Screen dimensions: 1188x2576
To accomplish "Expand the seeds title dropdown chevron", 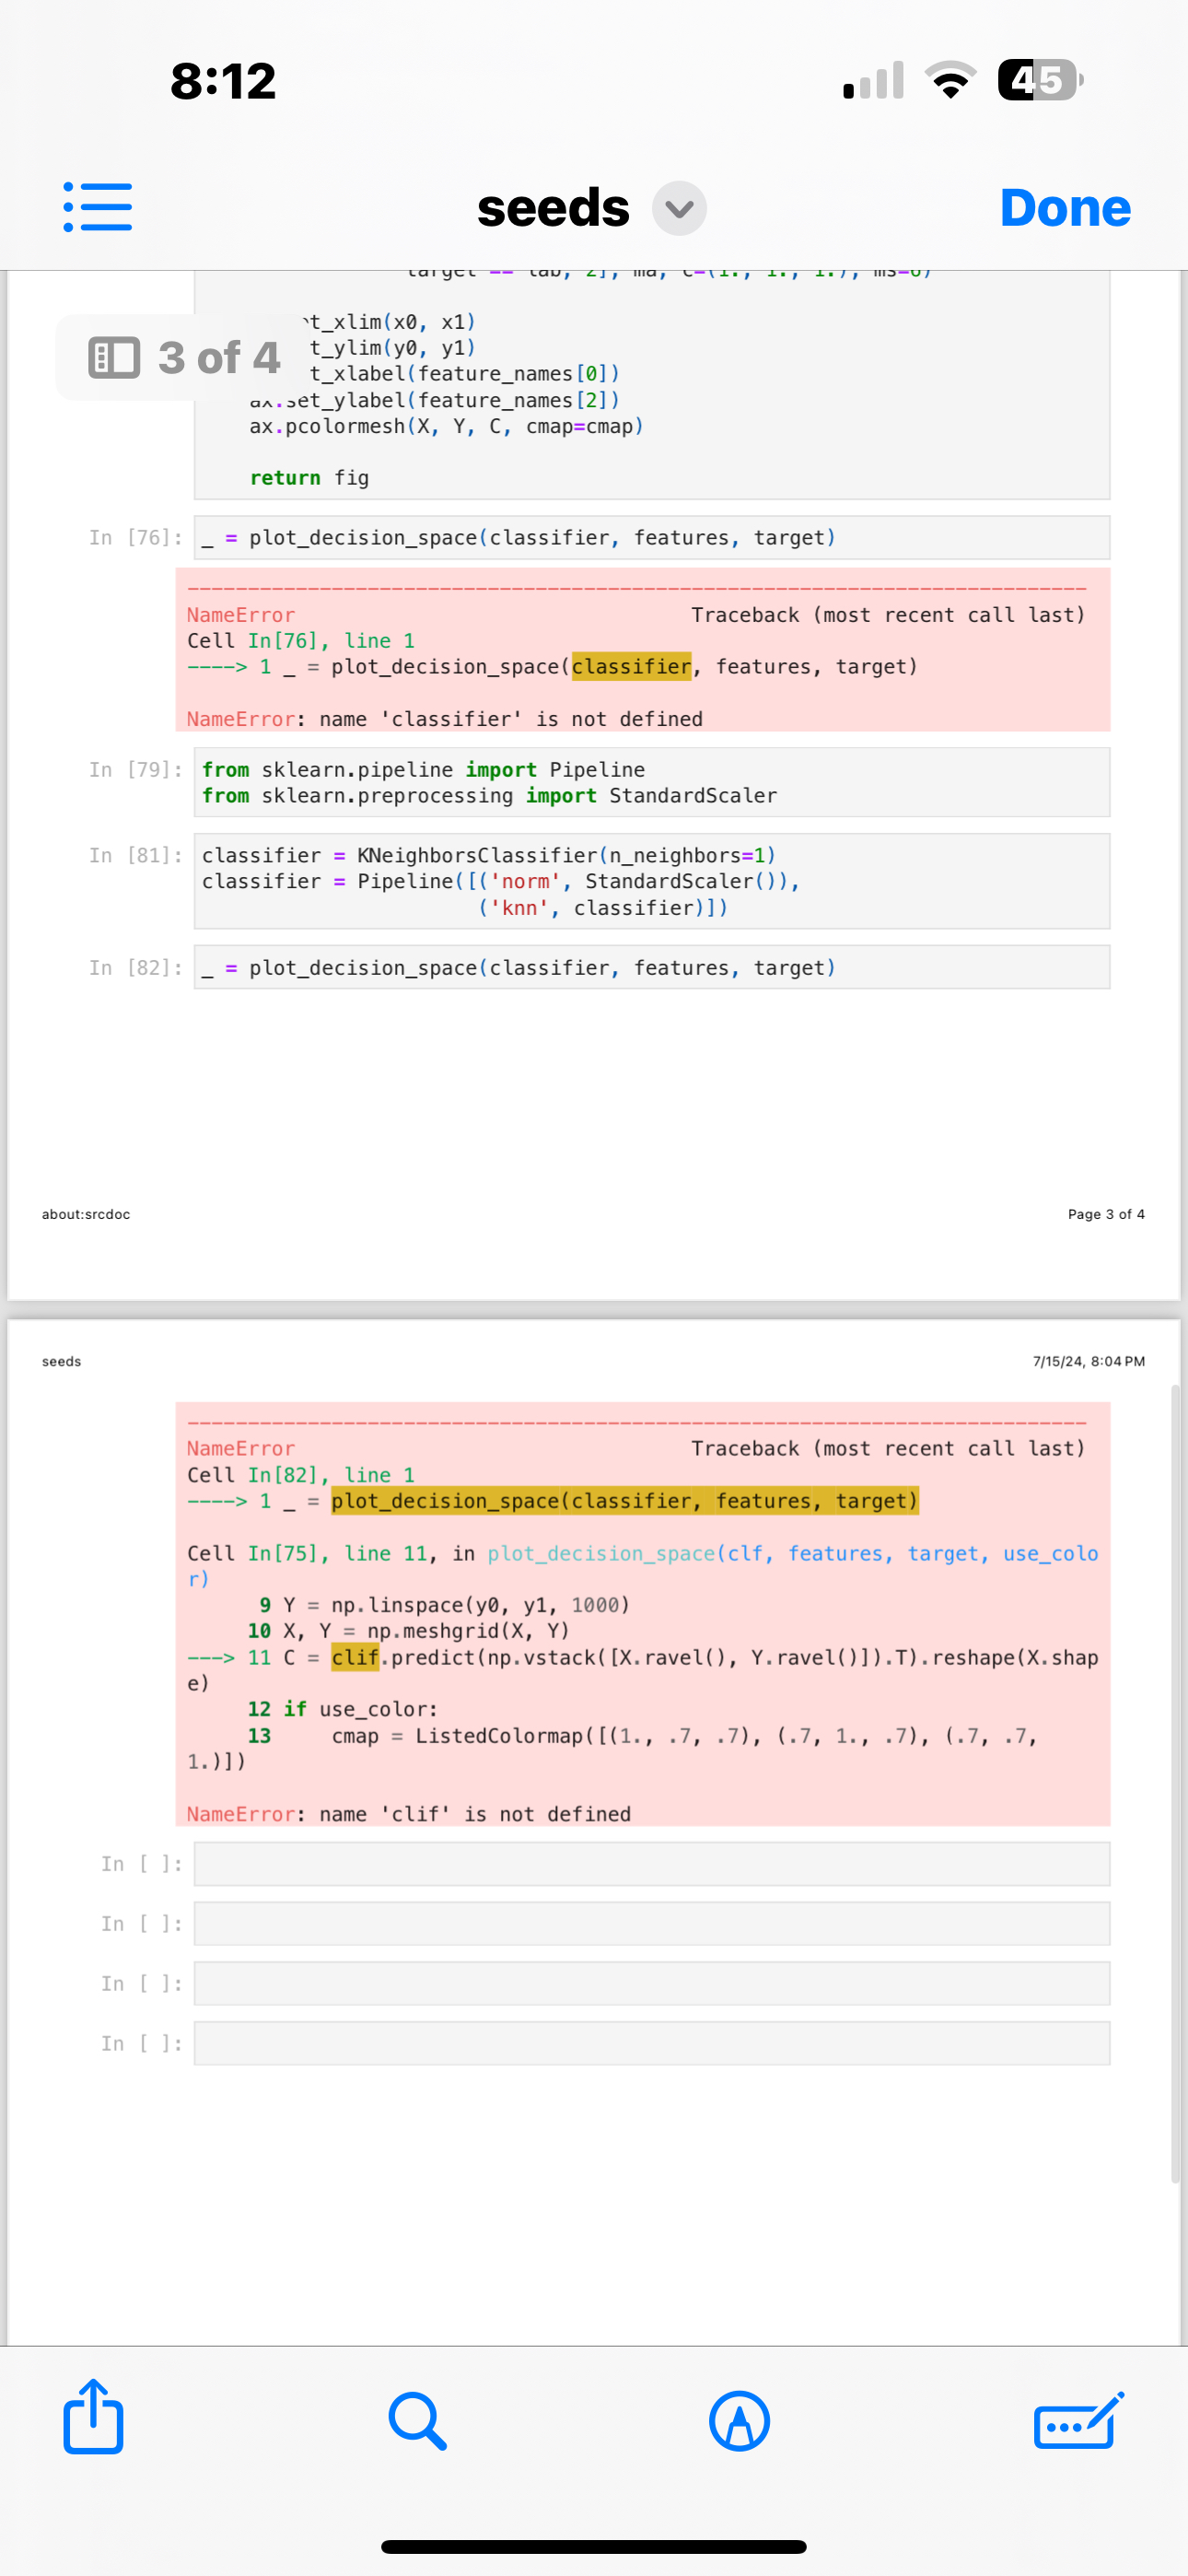I will click(x=679, y=208).
